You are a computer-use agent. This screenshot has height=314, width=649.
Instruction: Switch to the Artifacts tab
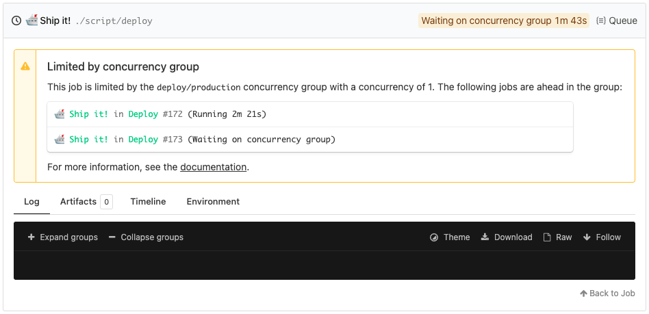click(78, 202)
